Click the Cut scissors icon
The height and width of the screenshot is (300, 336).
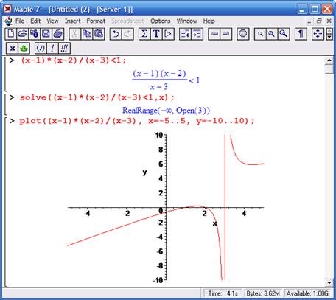click(x=75, y=34)
